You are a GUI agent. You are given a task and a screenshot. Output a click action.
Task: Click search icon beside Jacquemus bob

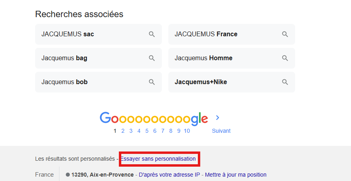(x=152, y=82)
